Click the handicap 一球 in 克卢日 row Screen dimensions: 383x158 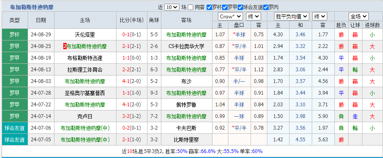coord(239,116)
